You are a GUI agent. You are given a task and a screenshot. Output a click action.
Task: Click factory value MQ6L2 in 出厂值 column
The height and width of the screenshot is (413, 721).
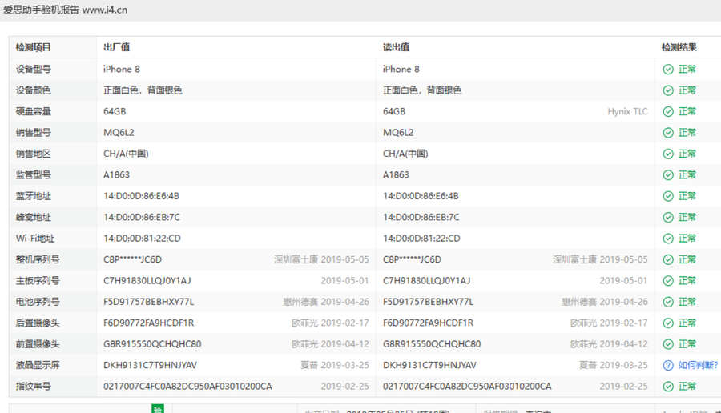(x=119, y=133)
